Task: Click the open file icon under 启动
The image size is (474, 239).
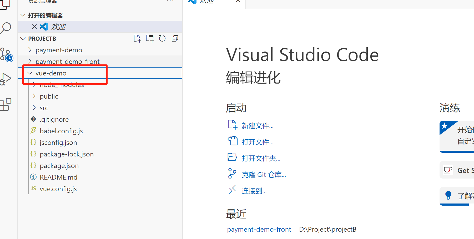Action: coord(233,141)
